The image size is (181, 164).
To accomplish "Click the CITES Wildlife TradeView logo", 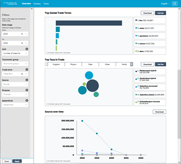I will 10,3.
